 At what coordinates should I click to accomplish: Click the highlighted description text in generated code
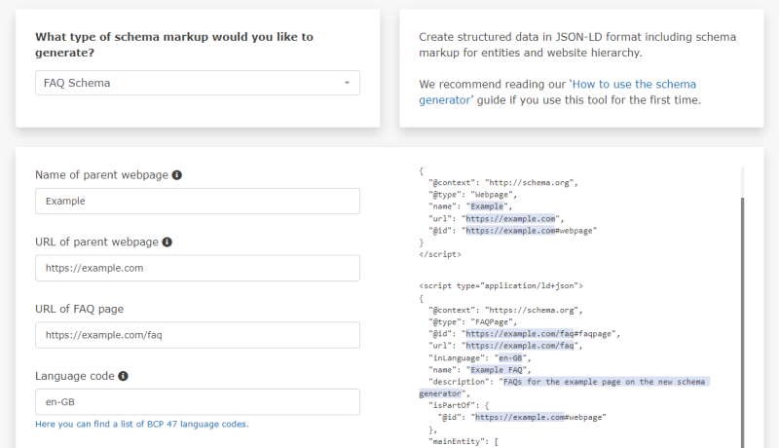(565, 388)
